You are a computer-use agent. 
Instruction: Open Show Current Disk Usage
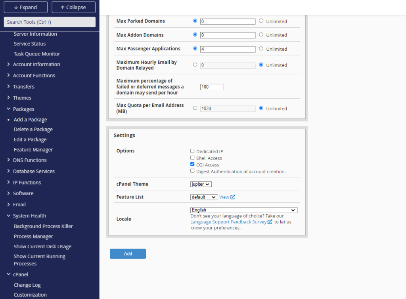[42, 246]
